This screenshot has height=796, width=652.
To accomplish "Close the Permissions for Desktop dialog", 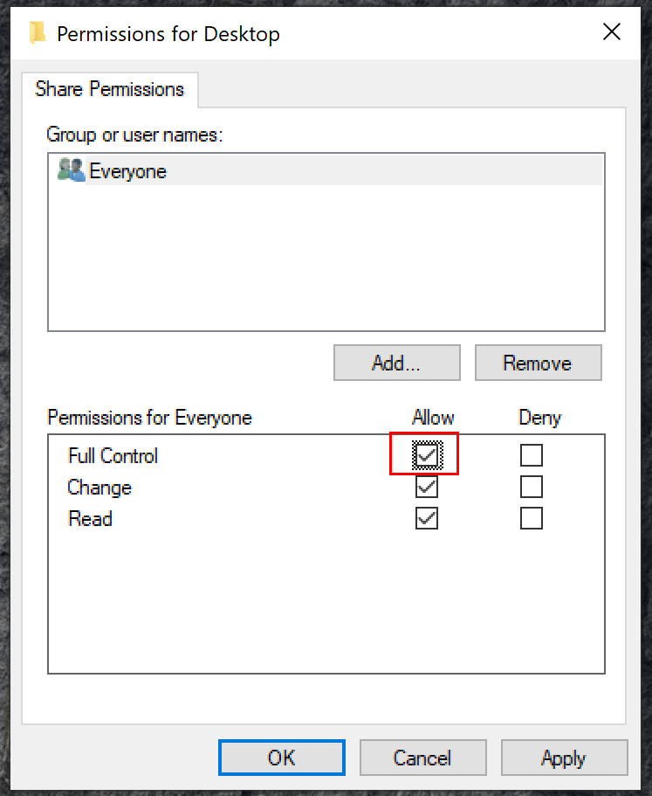I will pos(611,31).
